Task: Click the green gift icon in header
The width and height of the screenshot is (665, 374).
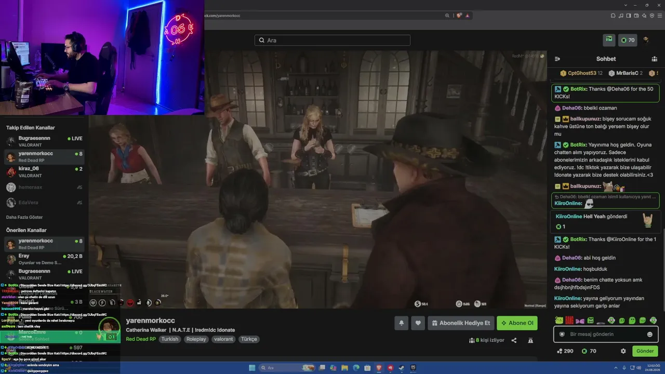Action: click(609, 40)
